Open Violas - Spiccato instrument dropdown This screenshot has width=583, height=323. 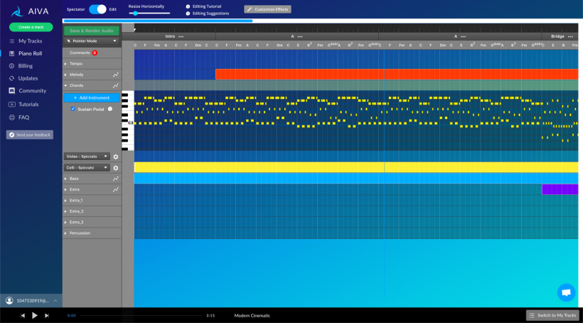click(x=87, y=157)
